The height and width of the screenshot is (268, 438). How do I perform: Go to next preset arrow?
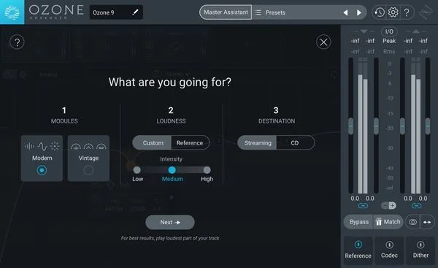[359, 12]
